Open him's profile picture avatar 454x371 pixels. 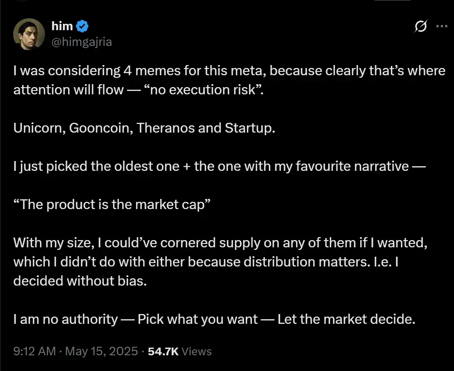coord(29,34)
